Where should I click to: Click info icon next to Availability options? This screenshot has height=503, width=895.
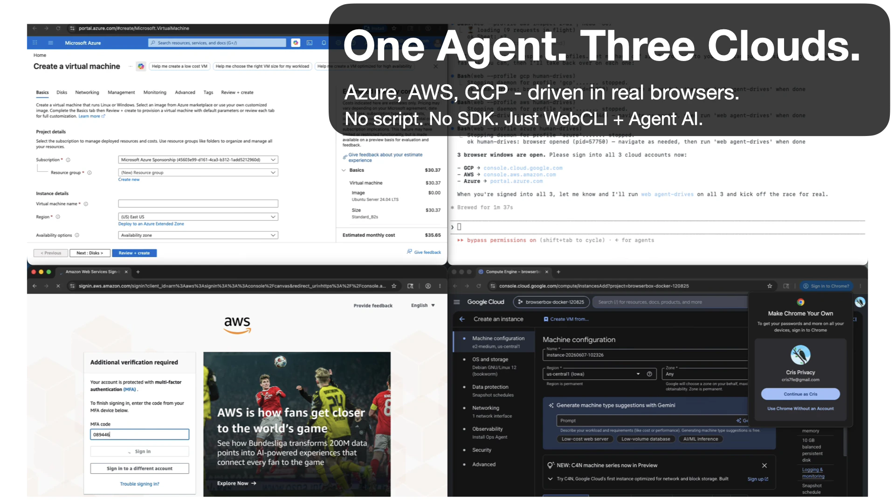[77, 235]
